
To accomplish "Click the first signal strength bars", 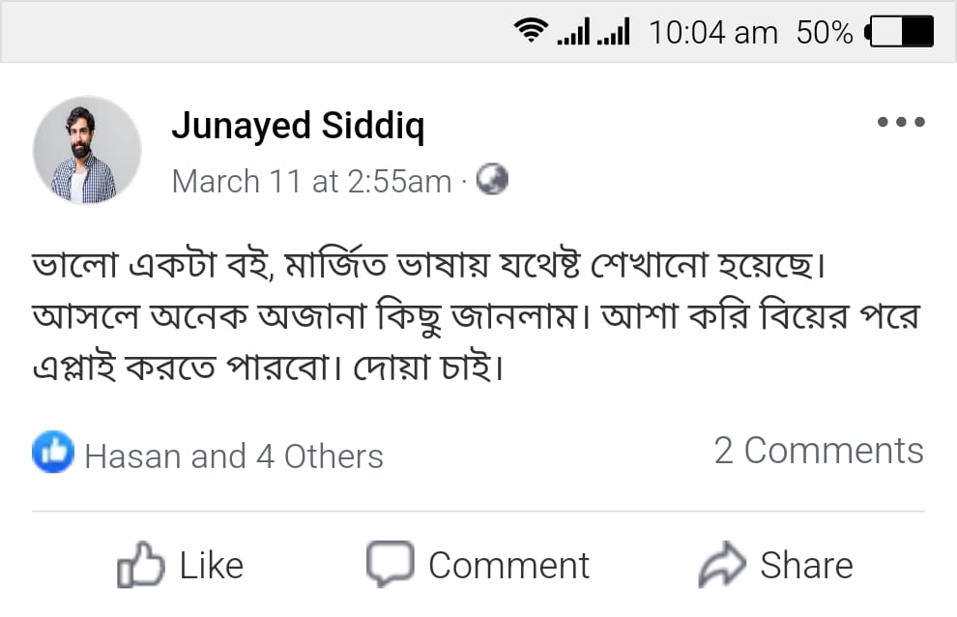I will (573, 33).
